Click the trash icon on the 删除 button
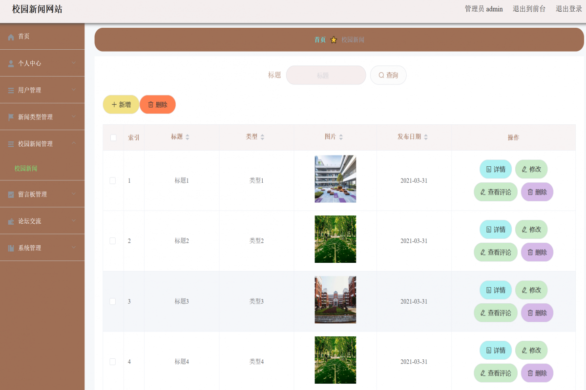Image resolution: width=586 pixels, height=390 pixels. [x=150, y=104]
